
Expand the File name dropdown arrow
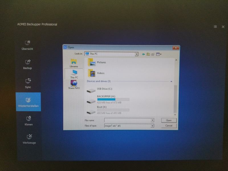[152, 120]
